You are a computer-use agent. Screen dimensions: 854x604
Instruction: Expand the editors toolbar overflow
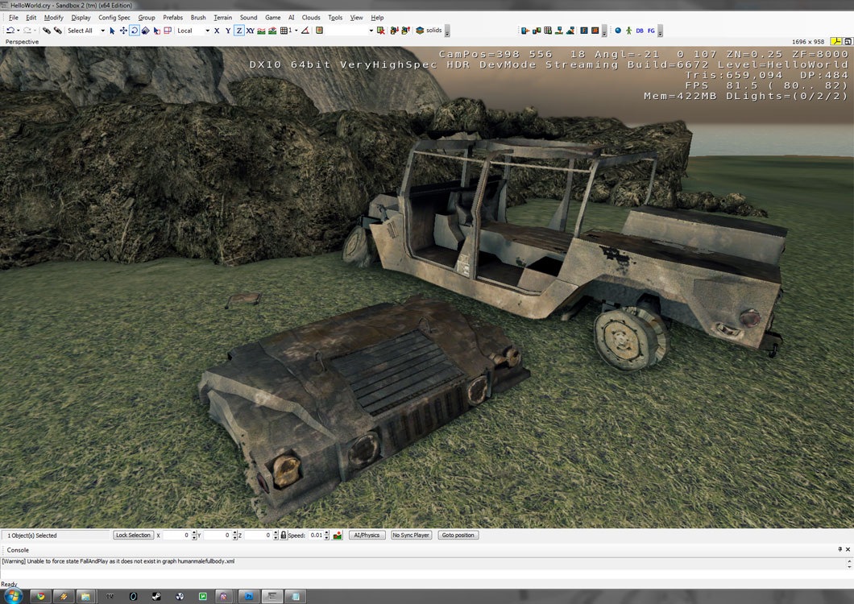[x=604, y=31]
